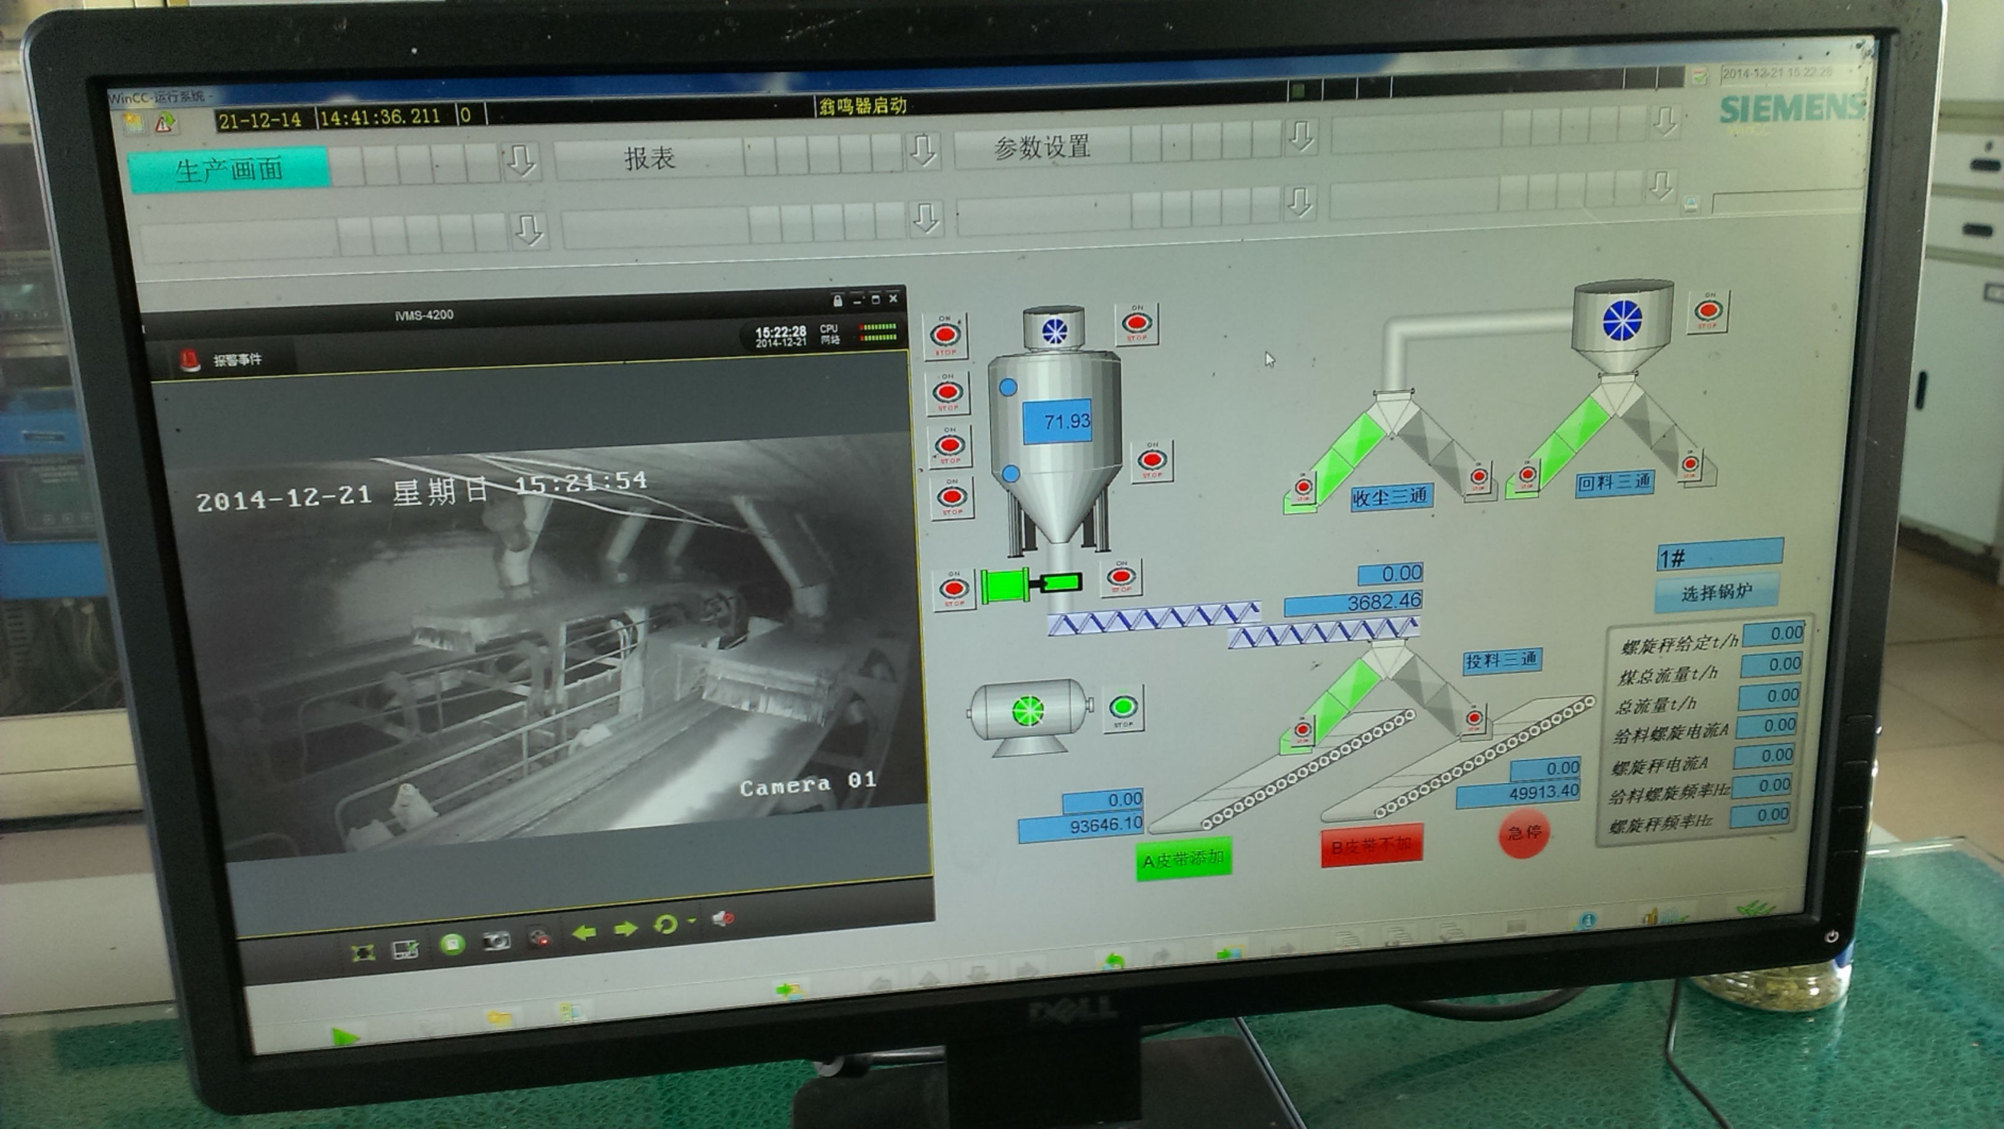Open small dropdown beside auto-switch icon
This screenshot has width=2004, height=1129.
click(690, 922)
